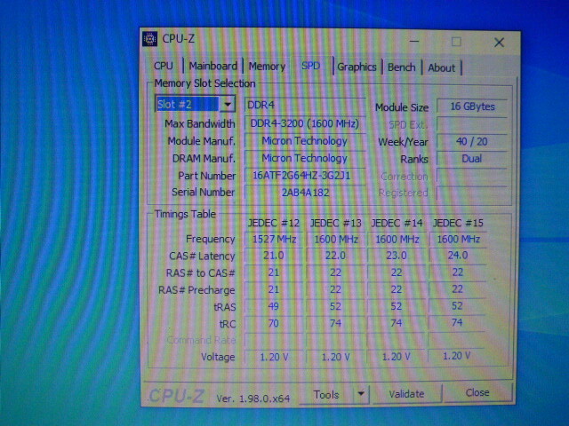Minimize the CPU-Z window
Image resolution: width=569 pixels, height=426 pixels.
point(414,42)
